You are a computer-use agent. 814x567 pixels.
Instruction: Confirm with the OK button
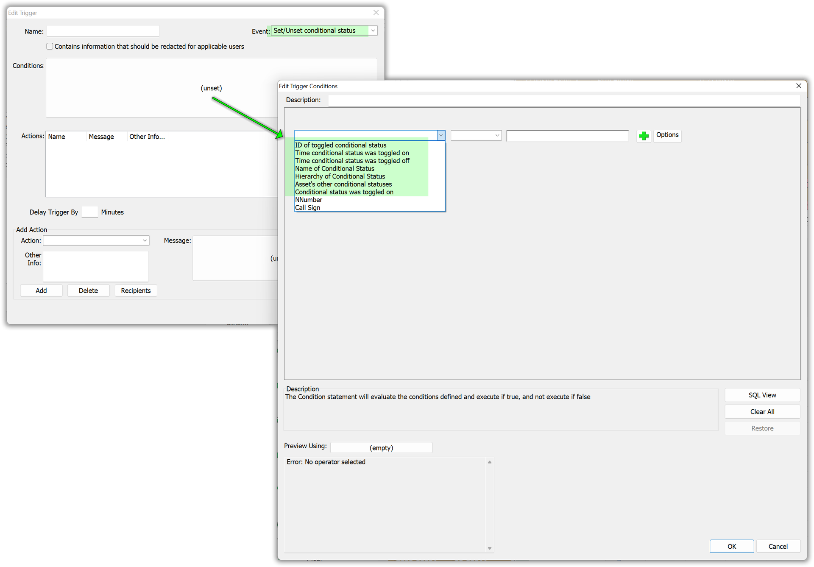click(732, 546)
